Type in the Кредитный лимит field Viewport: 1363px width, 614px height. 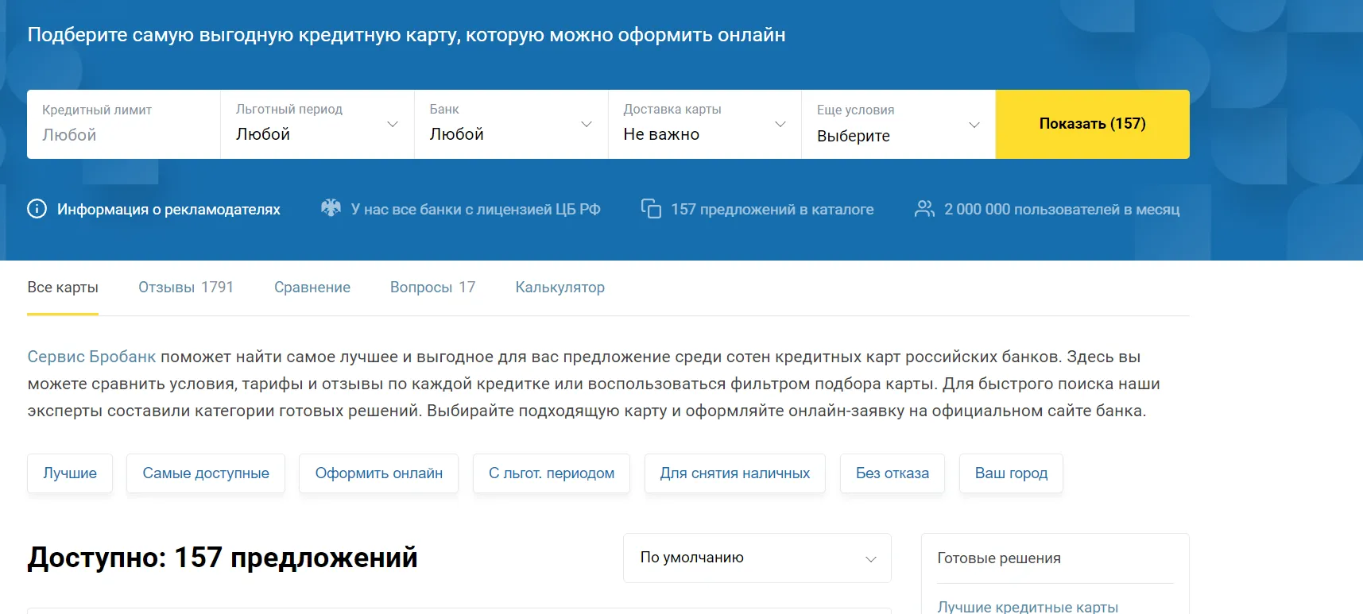click(x=123, y=135)
